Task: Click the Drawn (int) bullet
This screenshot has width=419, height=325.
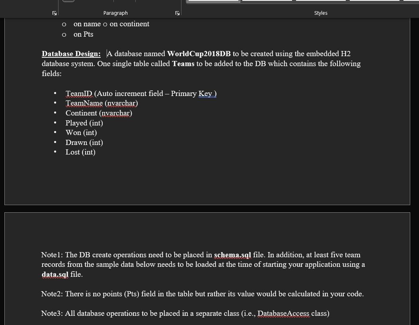Action: pos(84,142)
